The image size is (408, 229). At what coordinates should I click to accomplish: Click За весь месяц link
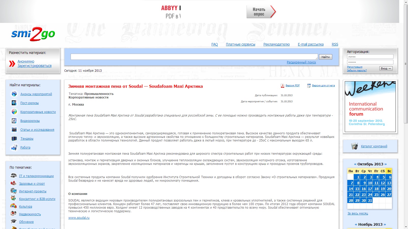(358, 213)
